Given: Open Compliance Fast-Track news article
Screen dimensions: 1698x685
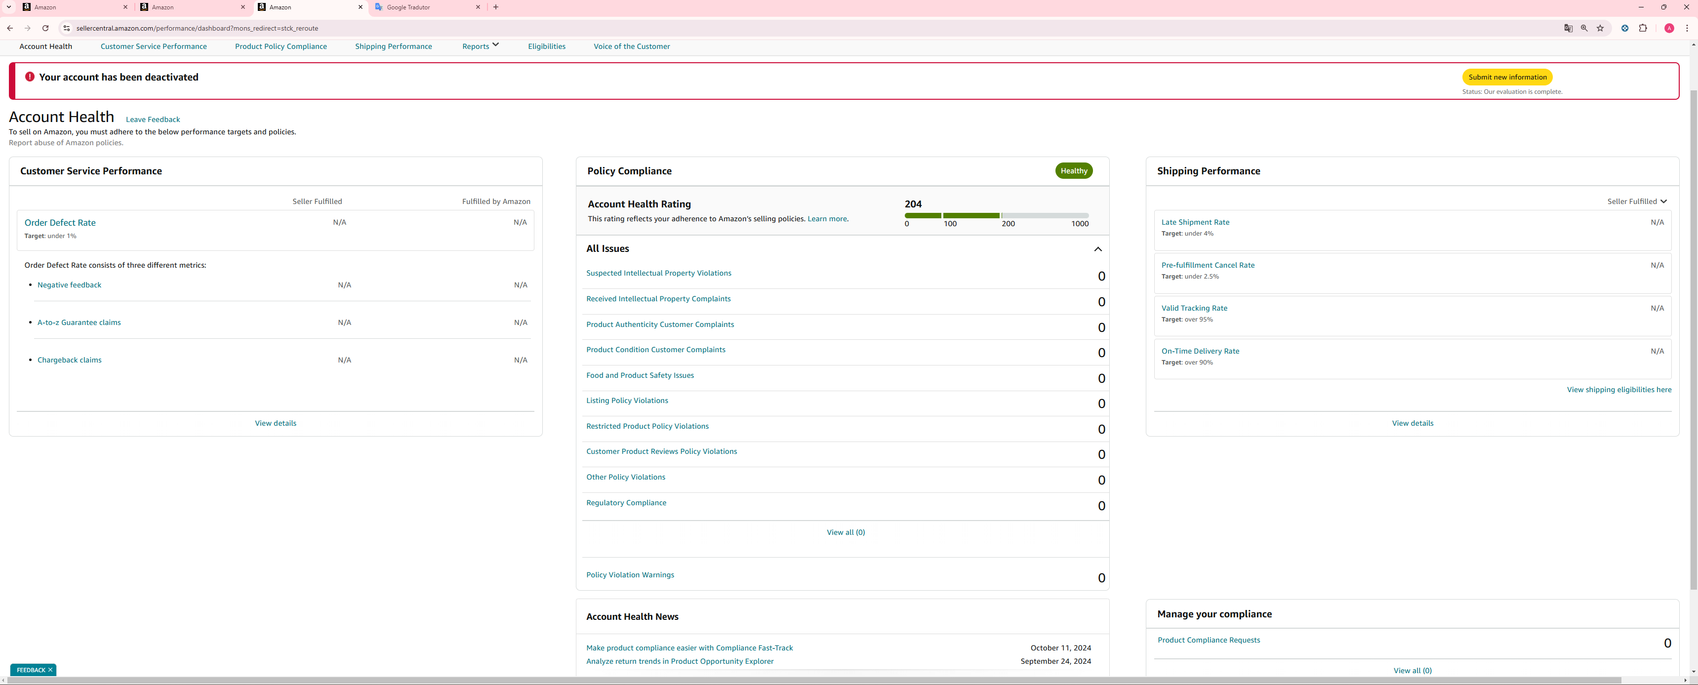Looking at the screenshot, I should [689, 648].
